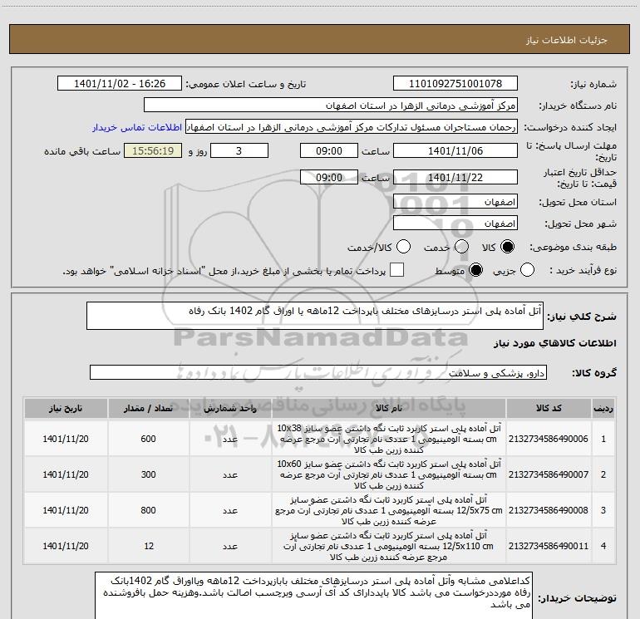
Task: Click unit cell عدد in row 2
Action: pos(230,474)
